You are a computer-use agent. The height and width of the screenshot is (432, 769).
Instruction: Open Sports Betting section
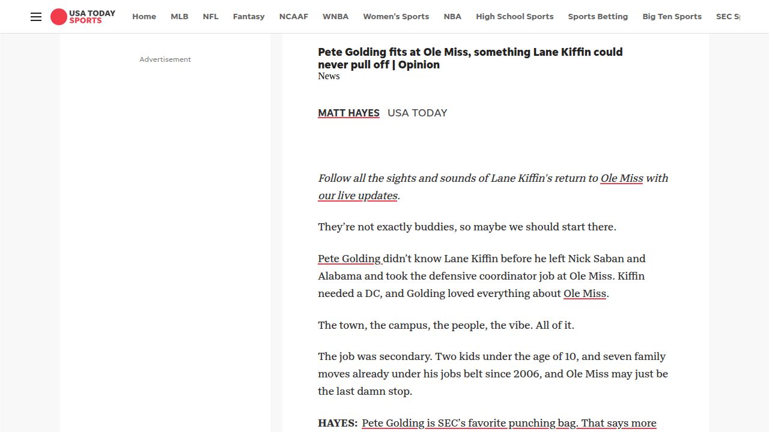(598, 17)
